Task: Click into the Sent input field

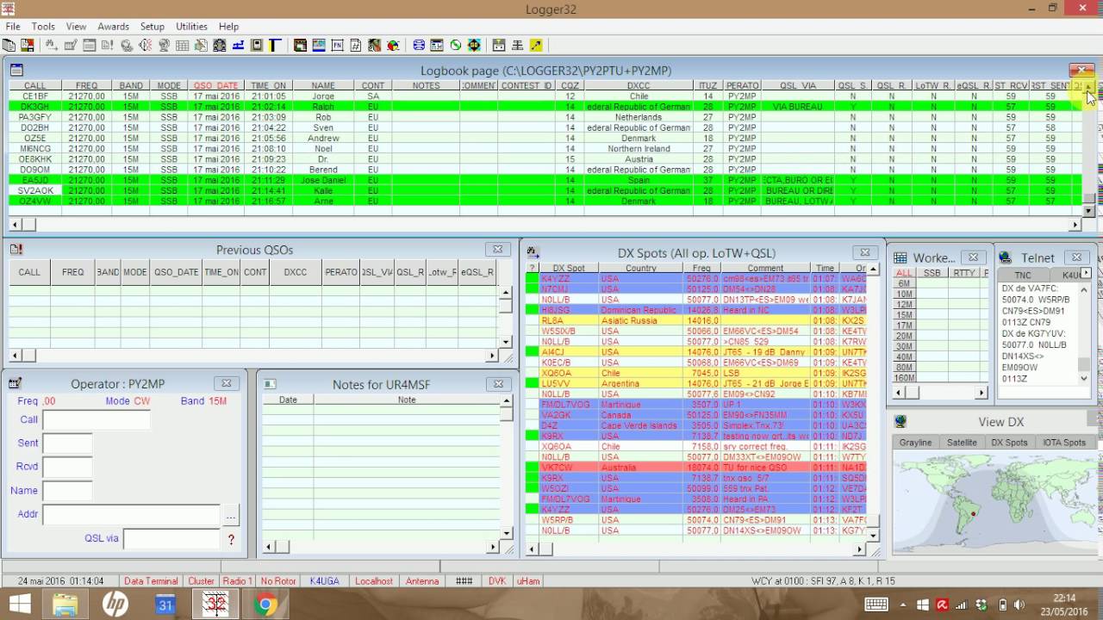Action: 67,443
